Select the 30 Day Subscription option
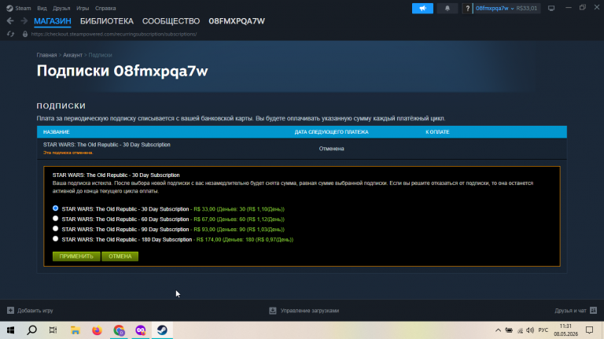The image size is (604, 339). coord(56,208)
